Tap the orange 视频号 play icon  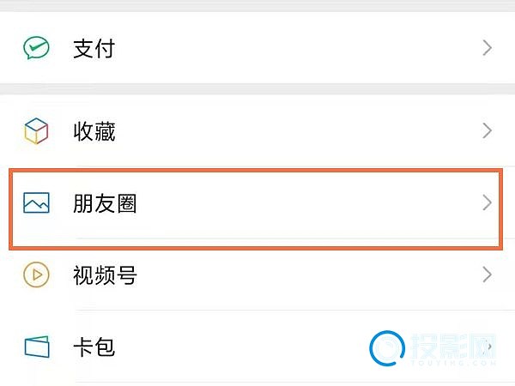pos(37,275)
